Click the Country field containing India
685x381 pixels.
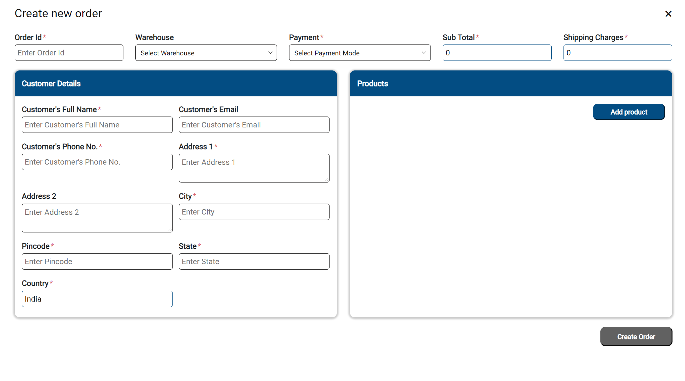pyautogui.click(x=97, y=299)
